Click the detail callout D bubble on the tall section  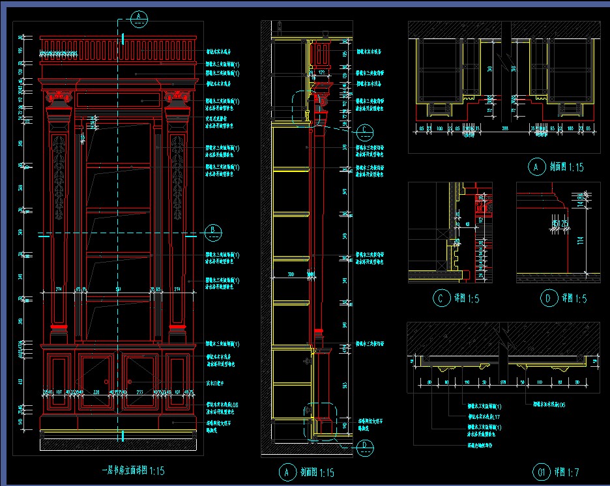pos(364,448)
